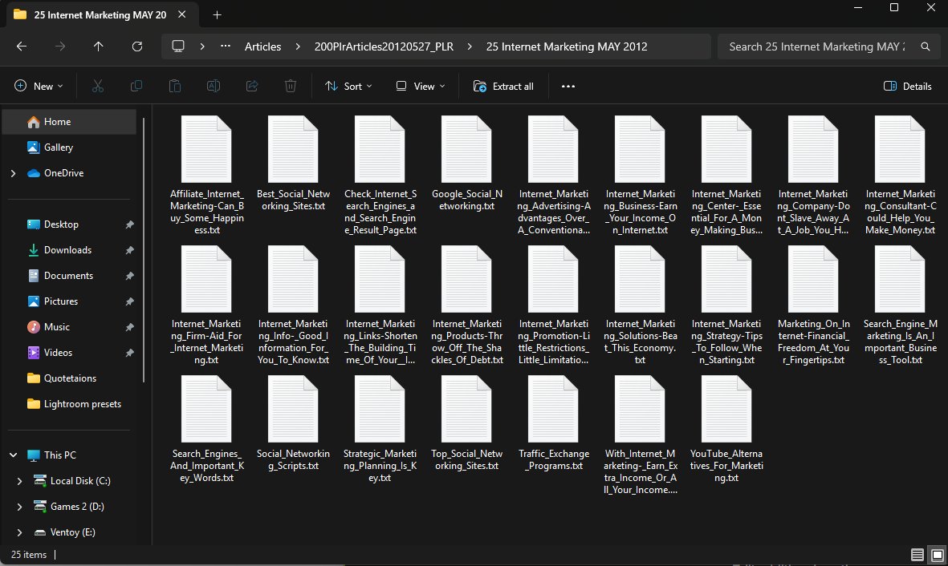This screenshot has height=566, width=948.
Task: Go to 200PlrArticles20120527_PLR breadcrumb
Action: tap(384, 46)
